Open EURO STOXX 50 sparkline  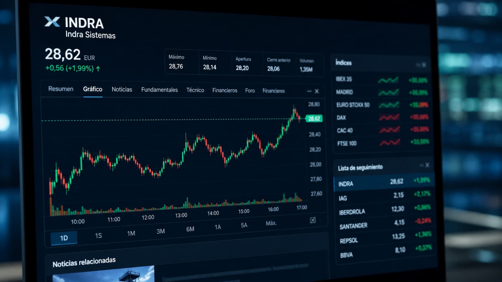pos(389,105)
